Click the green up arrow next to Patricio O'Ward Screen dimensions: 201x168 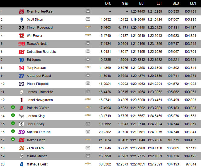pyautogui.click(x=13, y=107)
